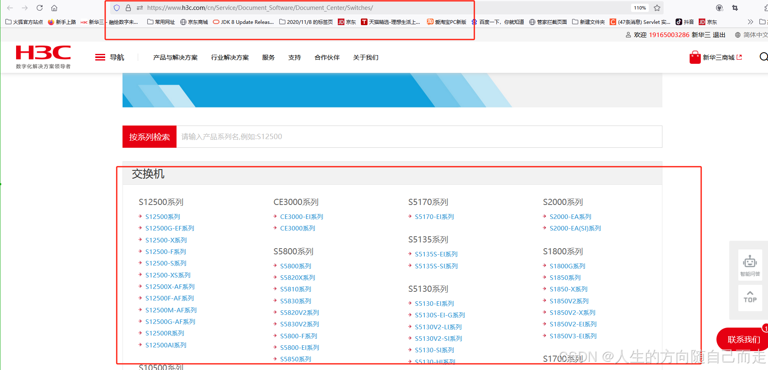The width and height of the screenshot is (768, 370).
Task: Open the S12500X-AF系列 link
Action: [x=170, y=286]
